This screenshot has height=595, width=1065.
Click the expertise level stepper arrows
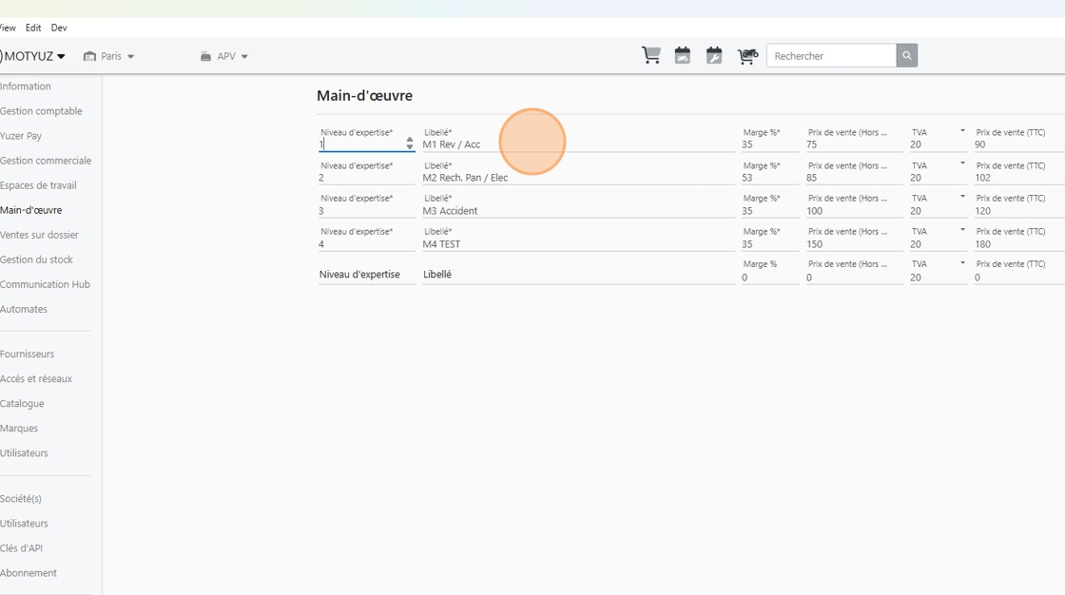tap(410, 144)
